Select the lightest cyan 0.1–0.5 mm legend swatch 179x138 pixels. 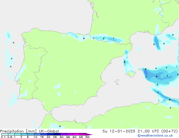point(5,134)
